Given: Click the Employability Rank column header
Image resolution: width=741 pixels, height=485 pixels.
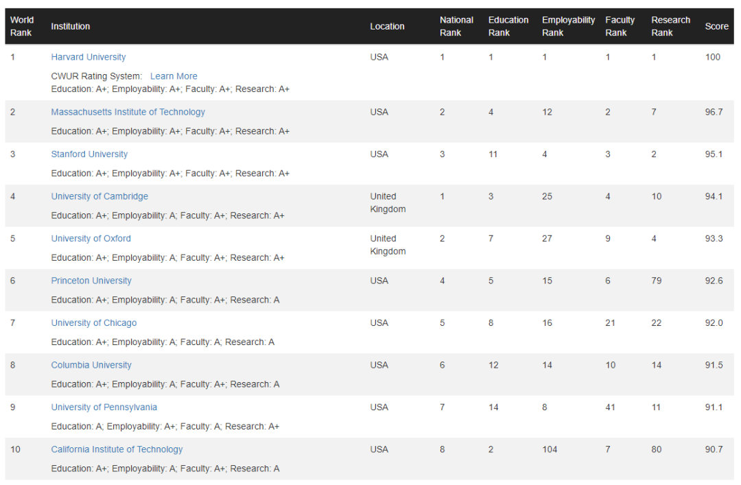Looking at the screenshot, I should click(x=568, y=26).
